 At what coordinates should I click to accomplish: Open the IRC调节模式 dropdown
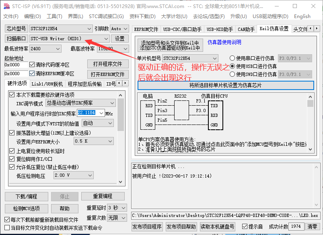[80, 103]
